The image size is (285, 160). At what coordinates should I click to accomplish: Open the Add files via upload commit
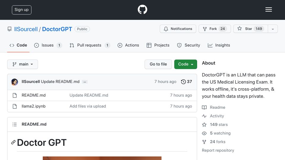point(88,106)
